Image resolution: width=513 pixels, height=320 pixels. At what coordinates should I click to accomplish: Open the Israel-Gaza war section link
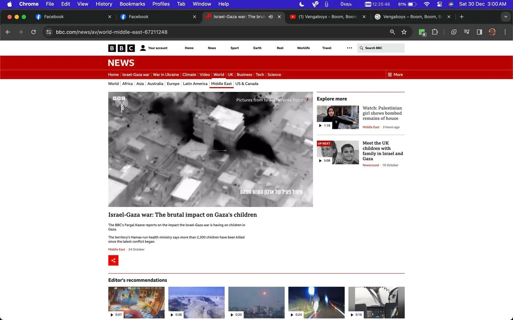click(136, 75)
